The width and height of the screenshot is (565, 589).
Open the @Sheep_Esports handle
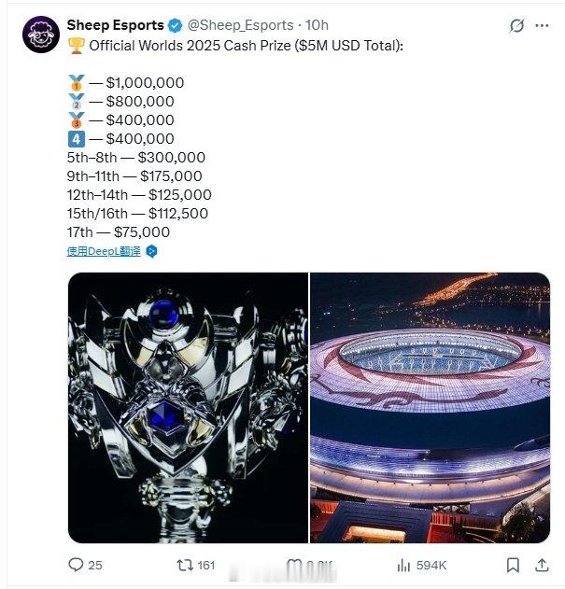240,25
